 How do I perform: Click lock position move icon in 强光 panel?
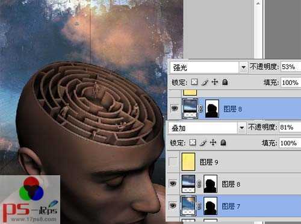215,82
